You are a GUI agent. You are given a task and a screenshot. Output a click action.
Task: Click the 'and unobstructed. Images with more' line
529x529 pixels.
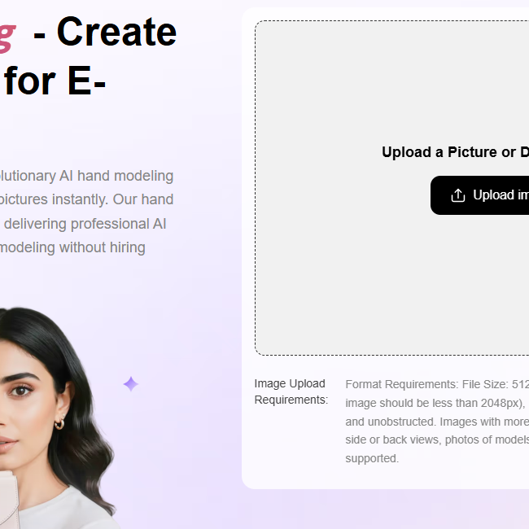(x=437, y=422)
